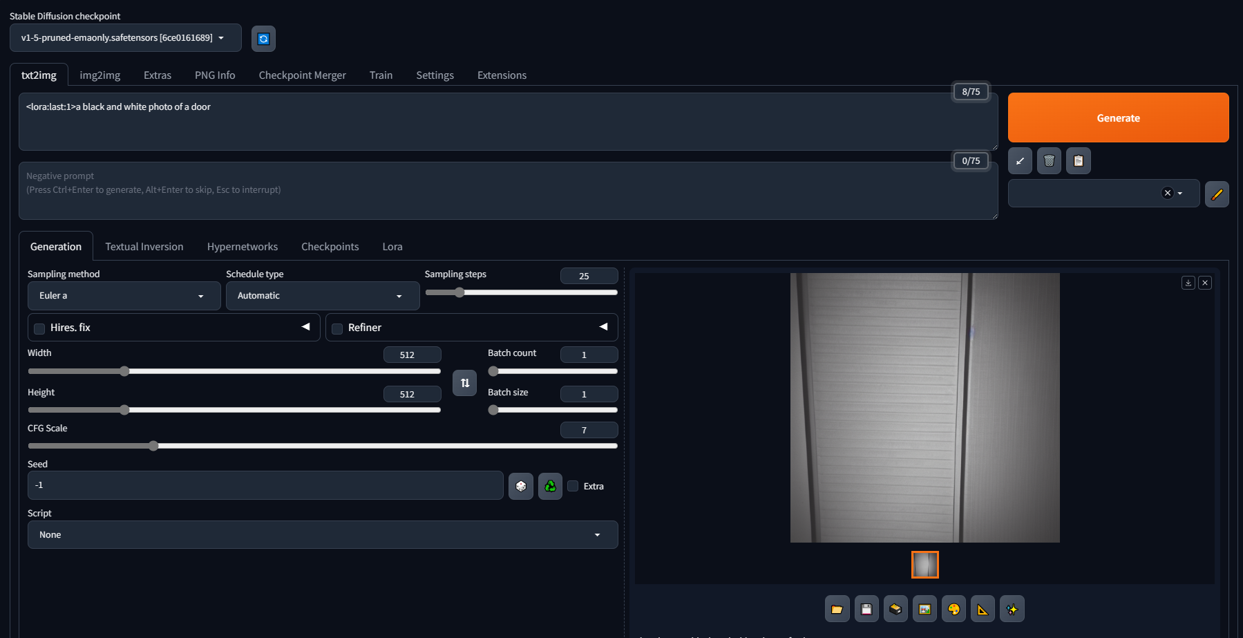Click the CFG Scale number field
Screen dimensions: 1243x638
(x=589, y=430)
